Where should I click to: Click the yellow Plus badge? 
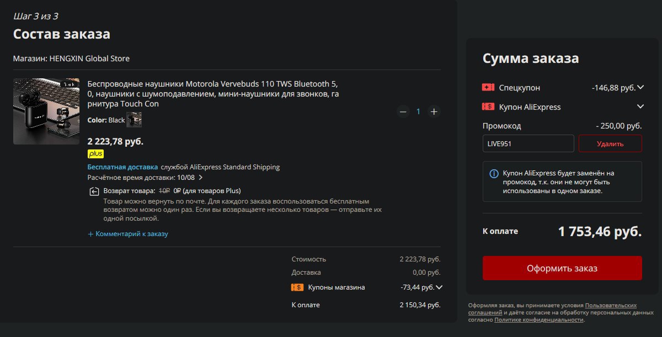coord(95,154)
